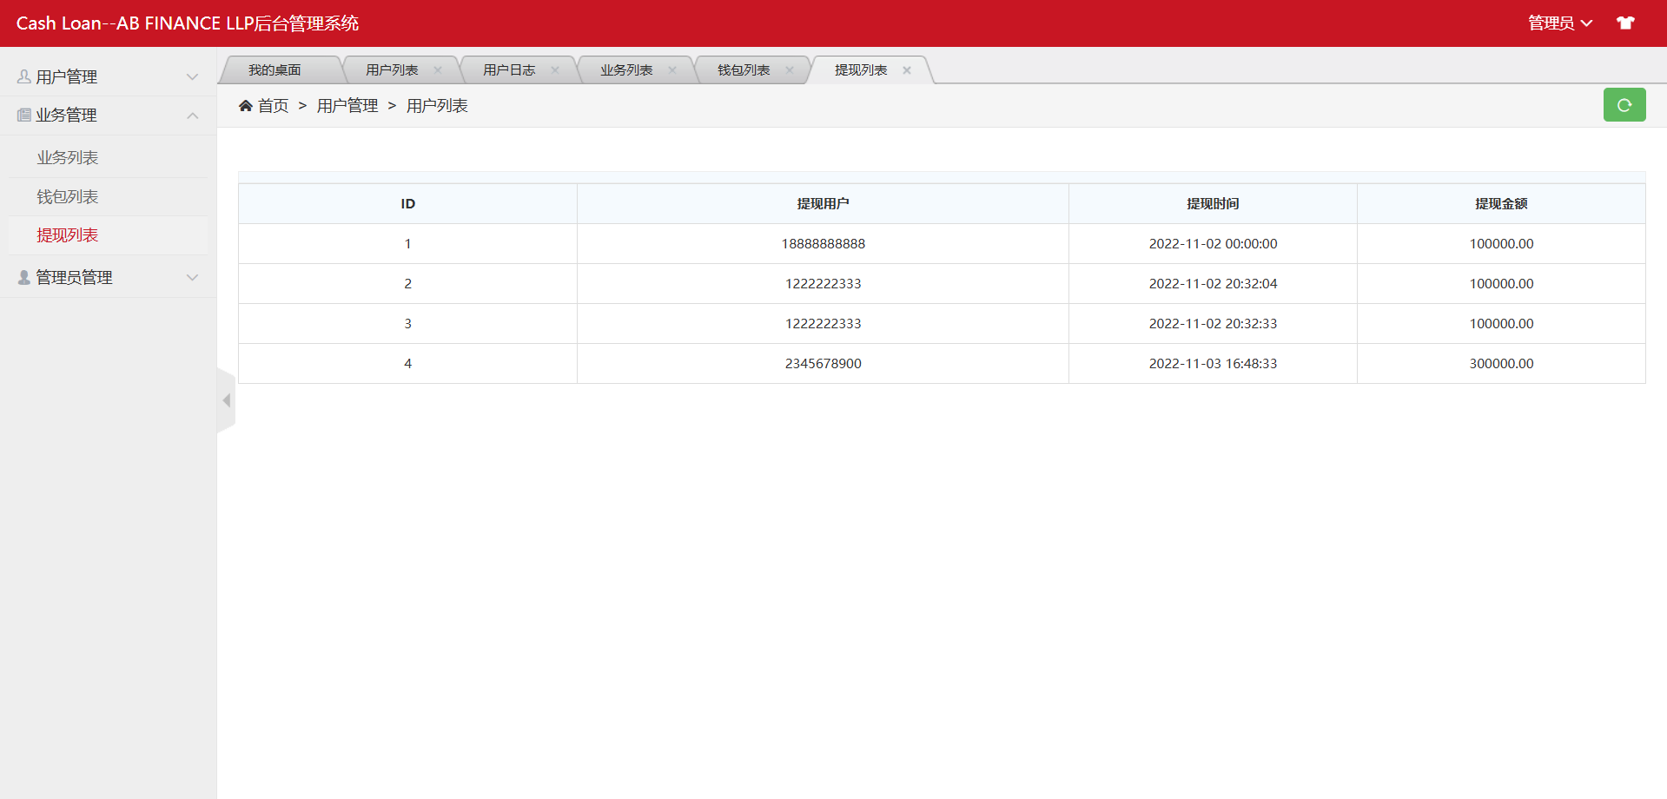Switch to the 我的桌面 tab
Viewport: 1667px width, 799px height.
click(x=275, y=70)
